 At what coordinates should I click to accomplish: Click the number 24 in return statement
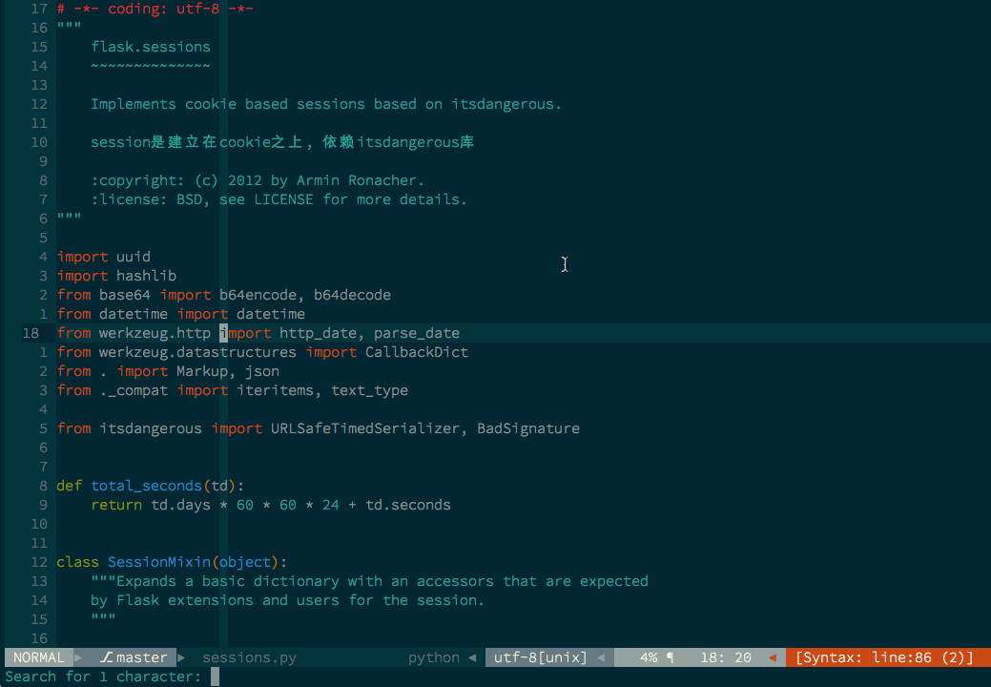[331, 505]
